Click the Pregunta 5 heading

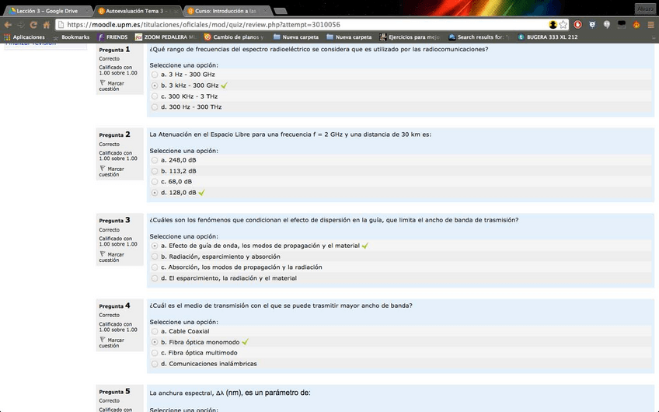coord(114,392)
